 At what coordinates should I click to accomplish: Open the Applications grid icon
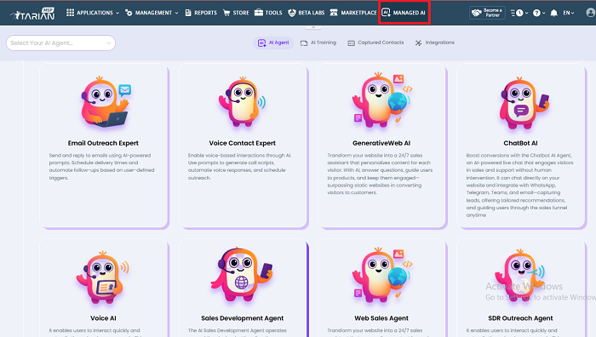70,13
